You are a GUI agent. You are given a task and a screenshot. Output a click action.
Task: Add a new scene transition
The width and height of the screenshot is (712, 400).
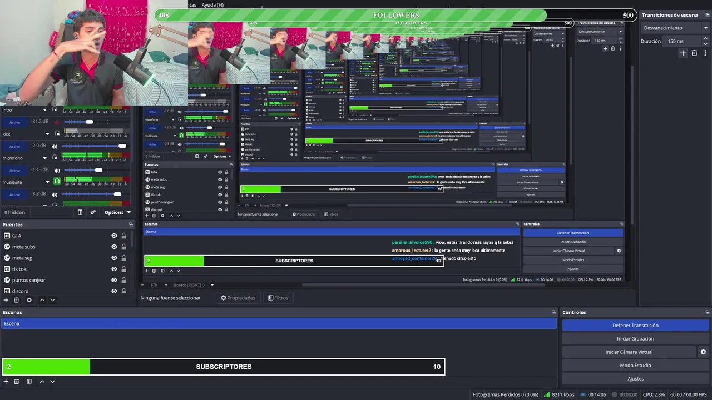683,53
